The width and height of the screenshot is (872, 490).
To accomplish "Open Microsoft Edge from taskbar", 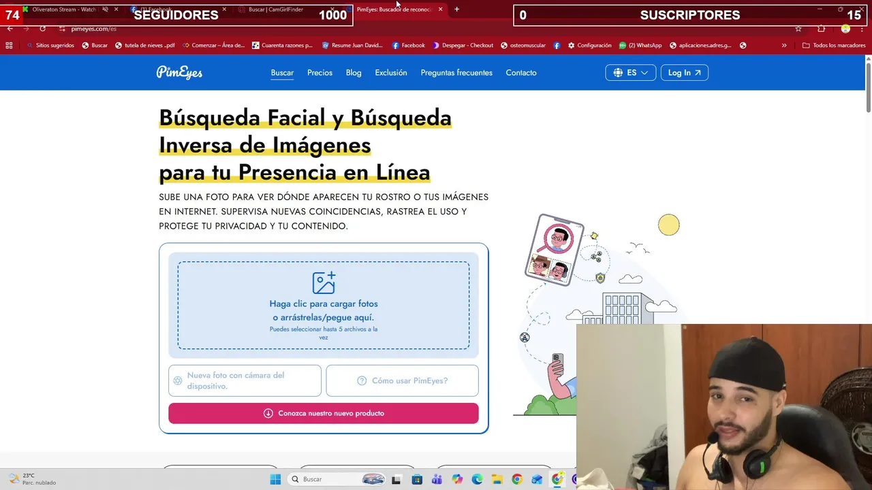I will click(x=477, y=479).
